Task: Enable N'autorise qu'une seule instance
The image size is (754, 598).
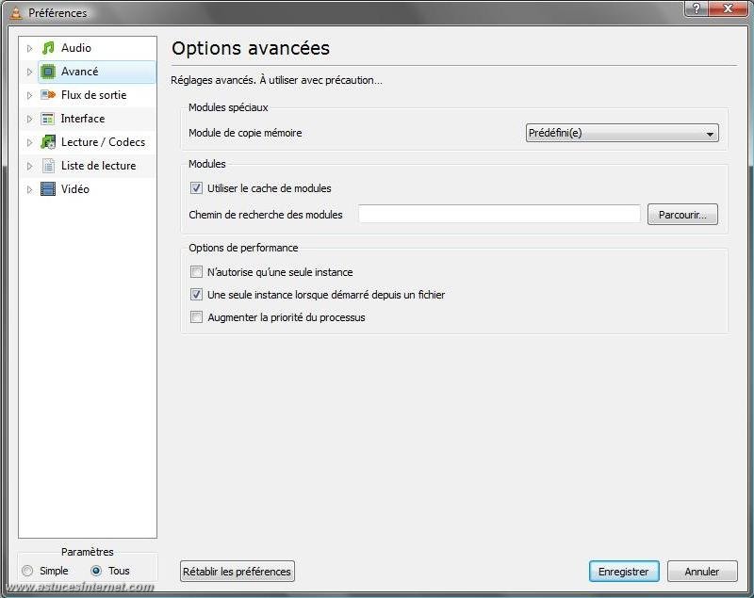Action: pos(196,272)
